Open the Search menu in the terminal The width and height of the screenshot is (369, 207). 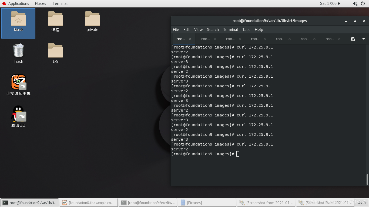(213, 30)
